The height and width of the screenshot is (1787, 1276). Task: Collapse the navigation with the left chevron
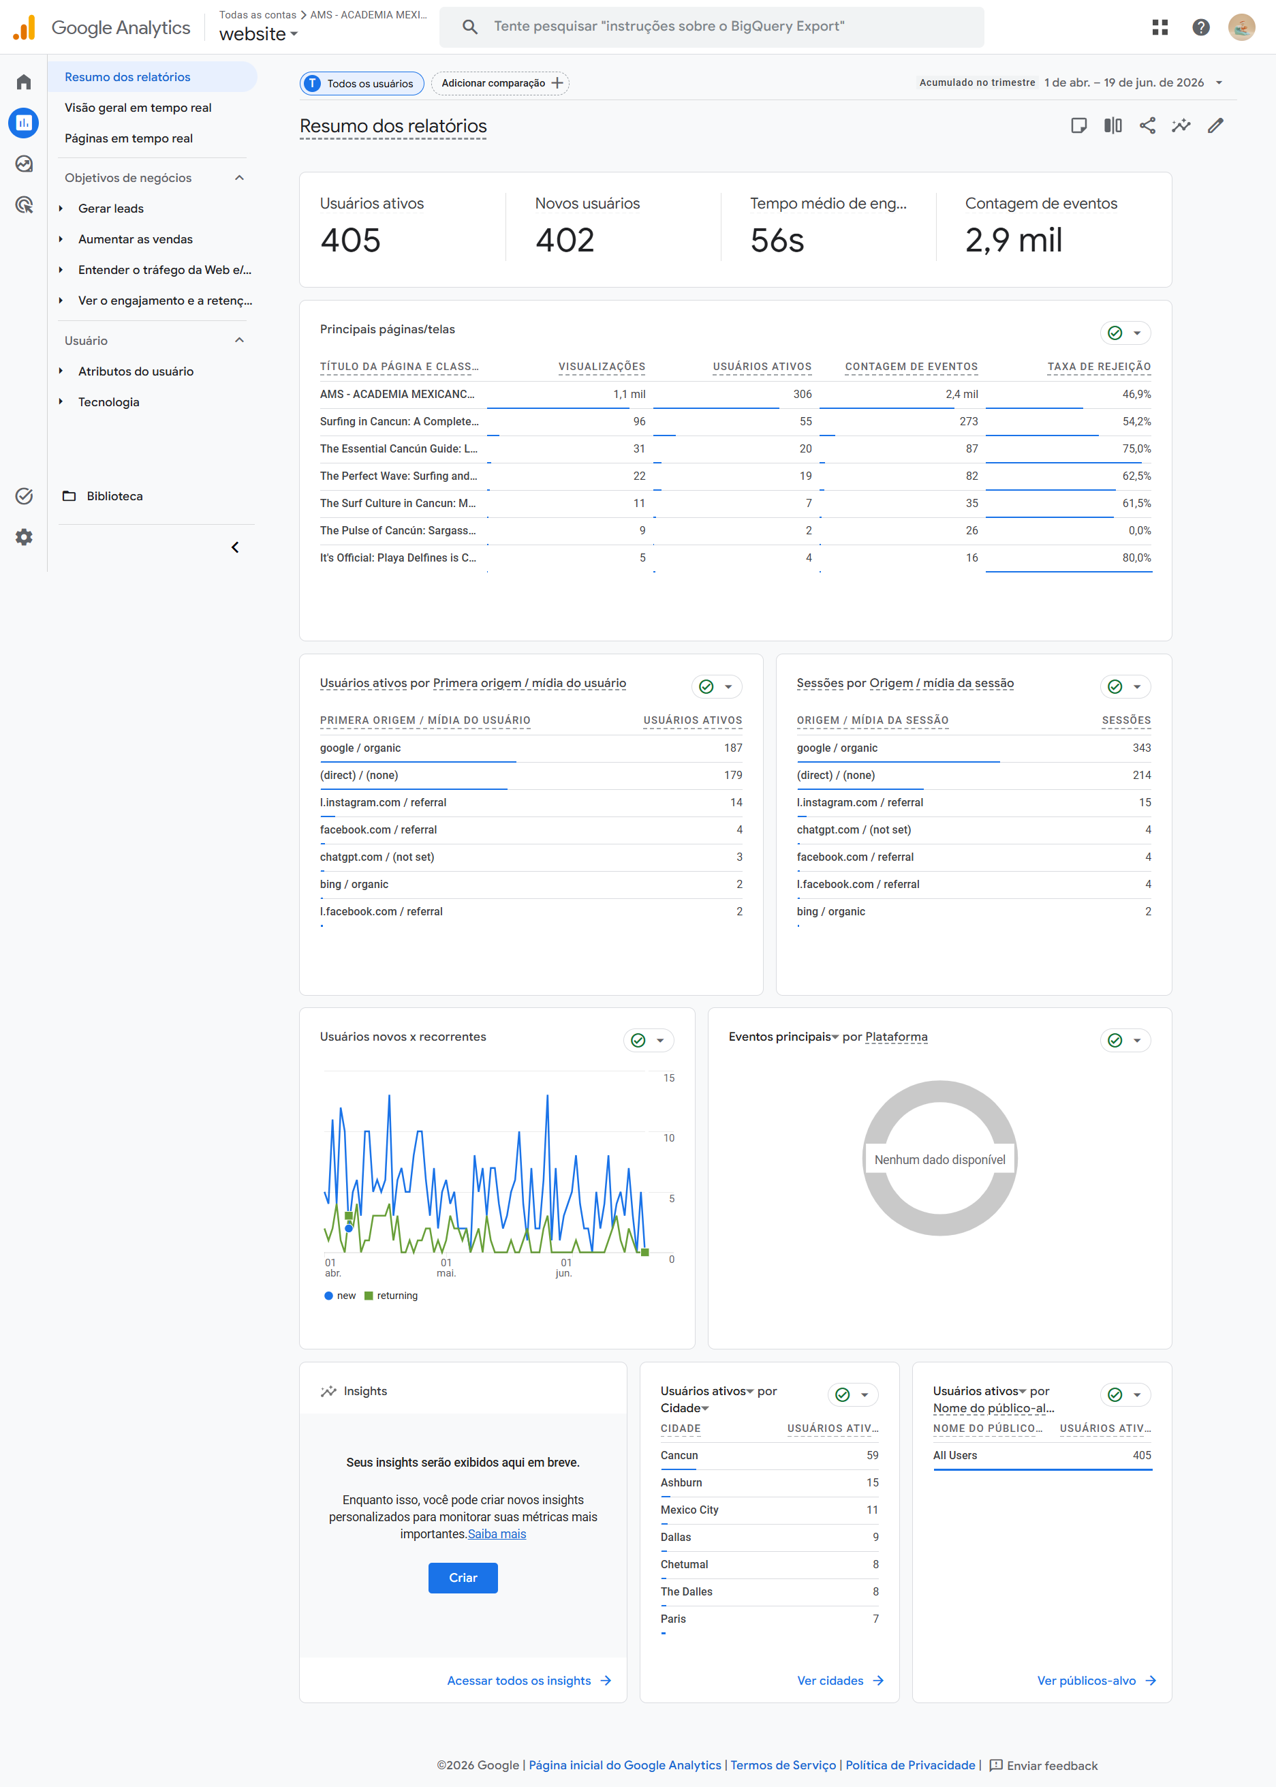pyautogui.click(x=235, y=548)
